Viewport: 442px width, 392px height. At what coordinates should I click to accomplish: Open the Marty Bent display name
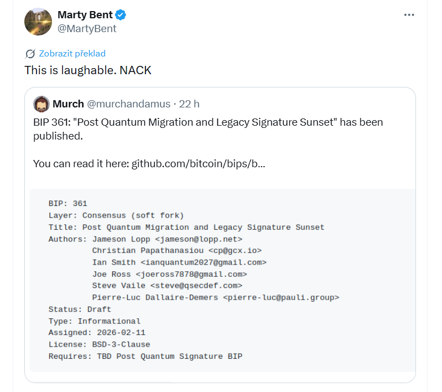point(85,15)
